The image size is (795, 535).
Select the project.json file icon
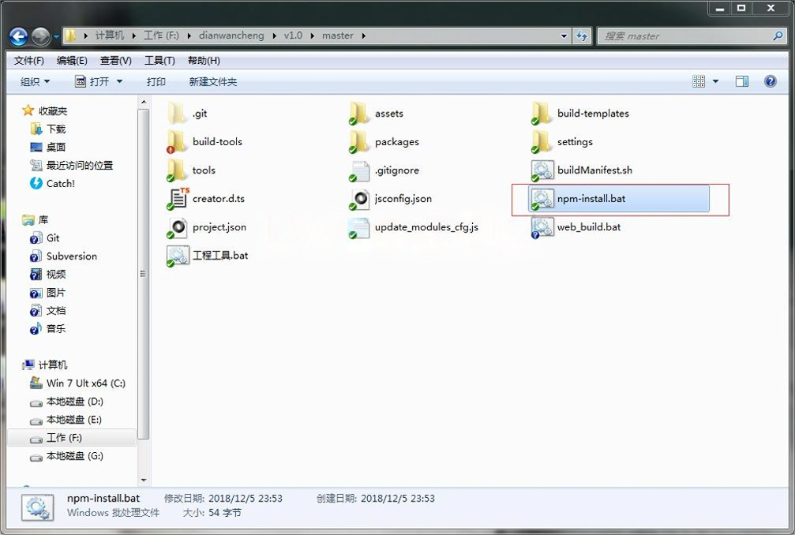tap(177, 227)
